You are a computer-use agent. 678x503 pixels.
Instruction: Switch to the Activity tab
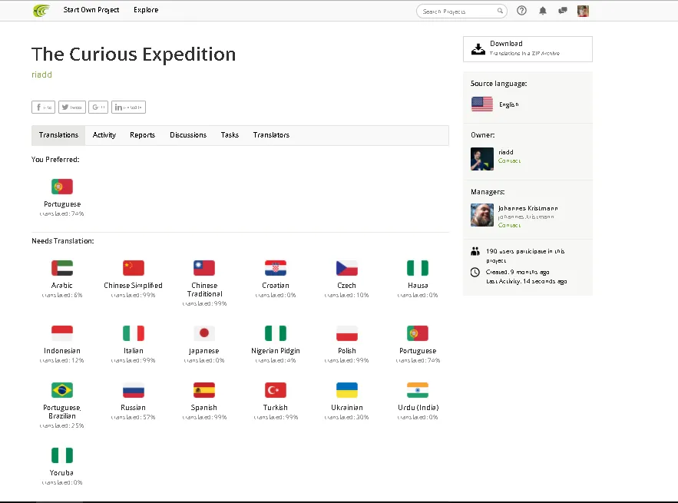click(104, 135)
